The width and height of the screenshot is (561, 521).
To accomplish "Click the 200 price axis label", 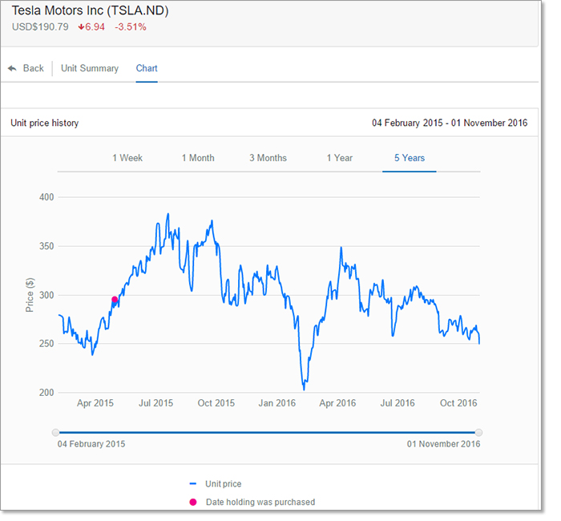I will pyautogui.click(x=46, y=393).
